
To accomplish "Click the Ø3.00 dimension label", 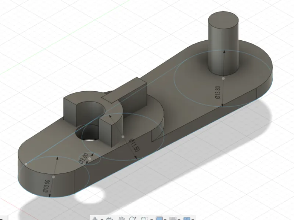I will (x=84, y=159).
